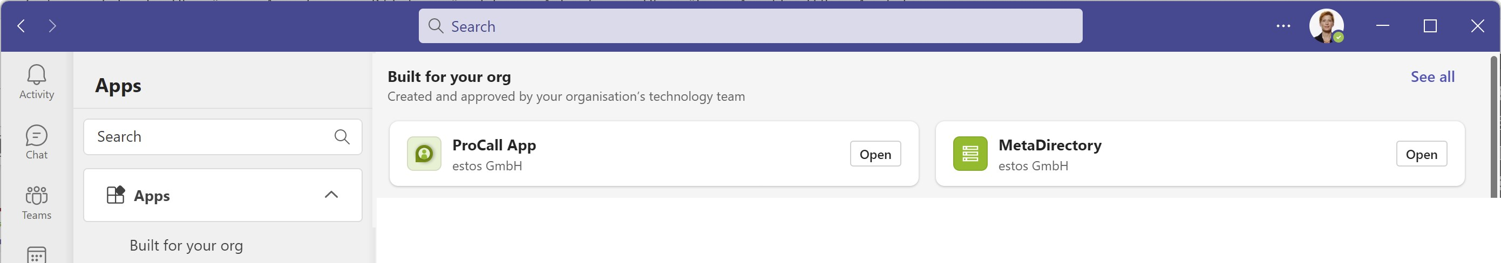Click the back navigation arrow
Screen dimensions: 1501x263
22,26
